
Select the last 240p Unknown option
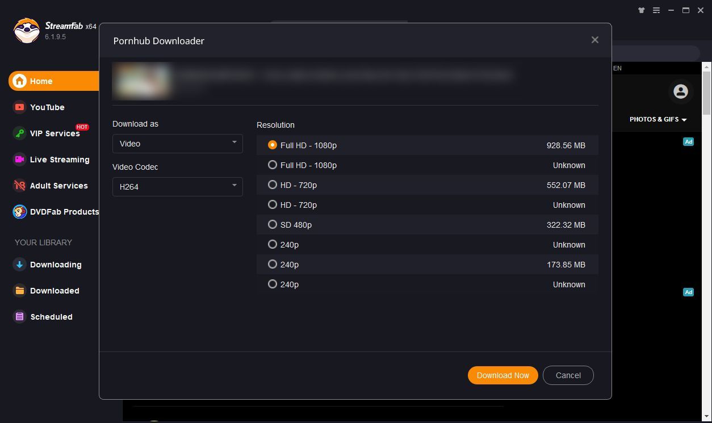[427, 284]
